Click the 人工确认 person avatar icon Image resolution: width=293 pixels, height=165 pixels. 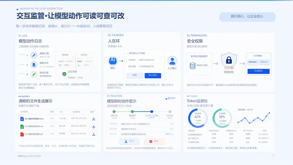pos(172,61)
